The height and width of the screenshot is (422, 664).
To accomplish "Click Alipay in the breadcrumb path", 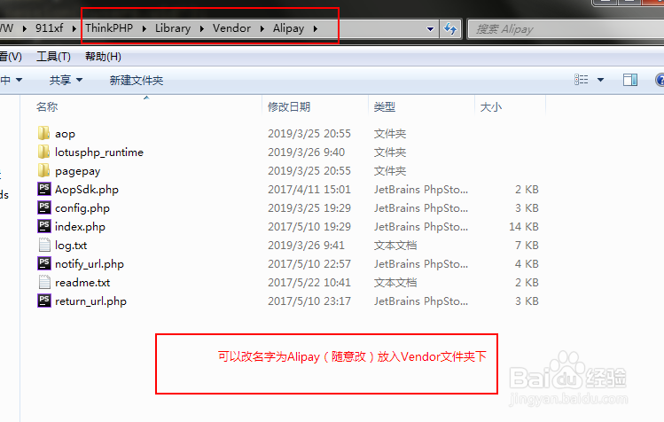I will (x=288, y=28).
